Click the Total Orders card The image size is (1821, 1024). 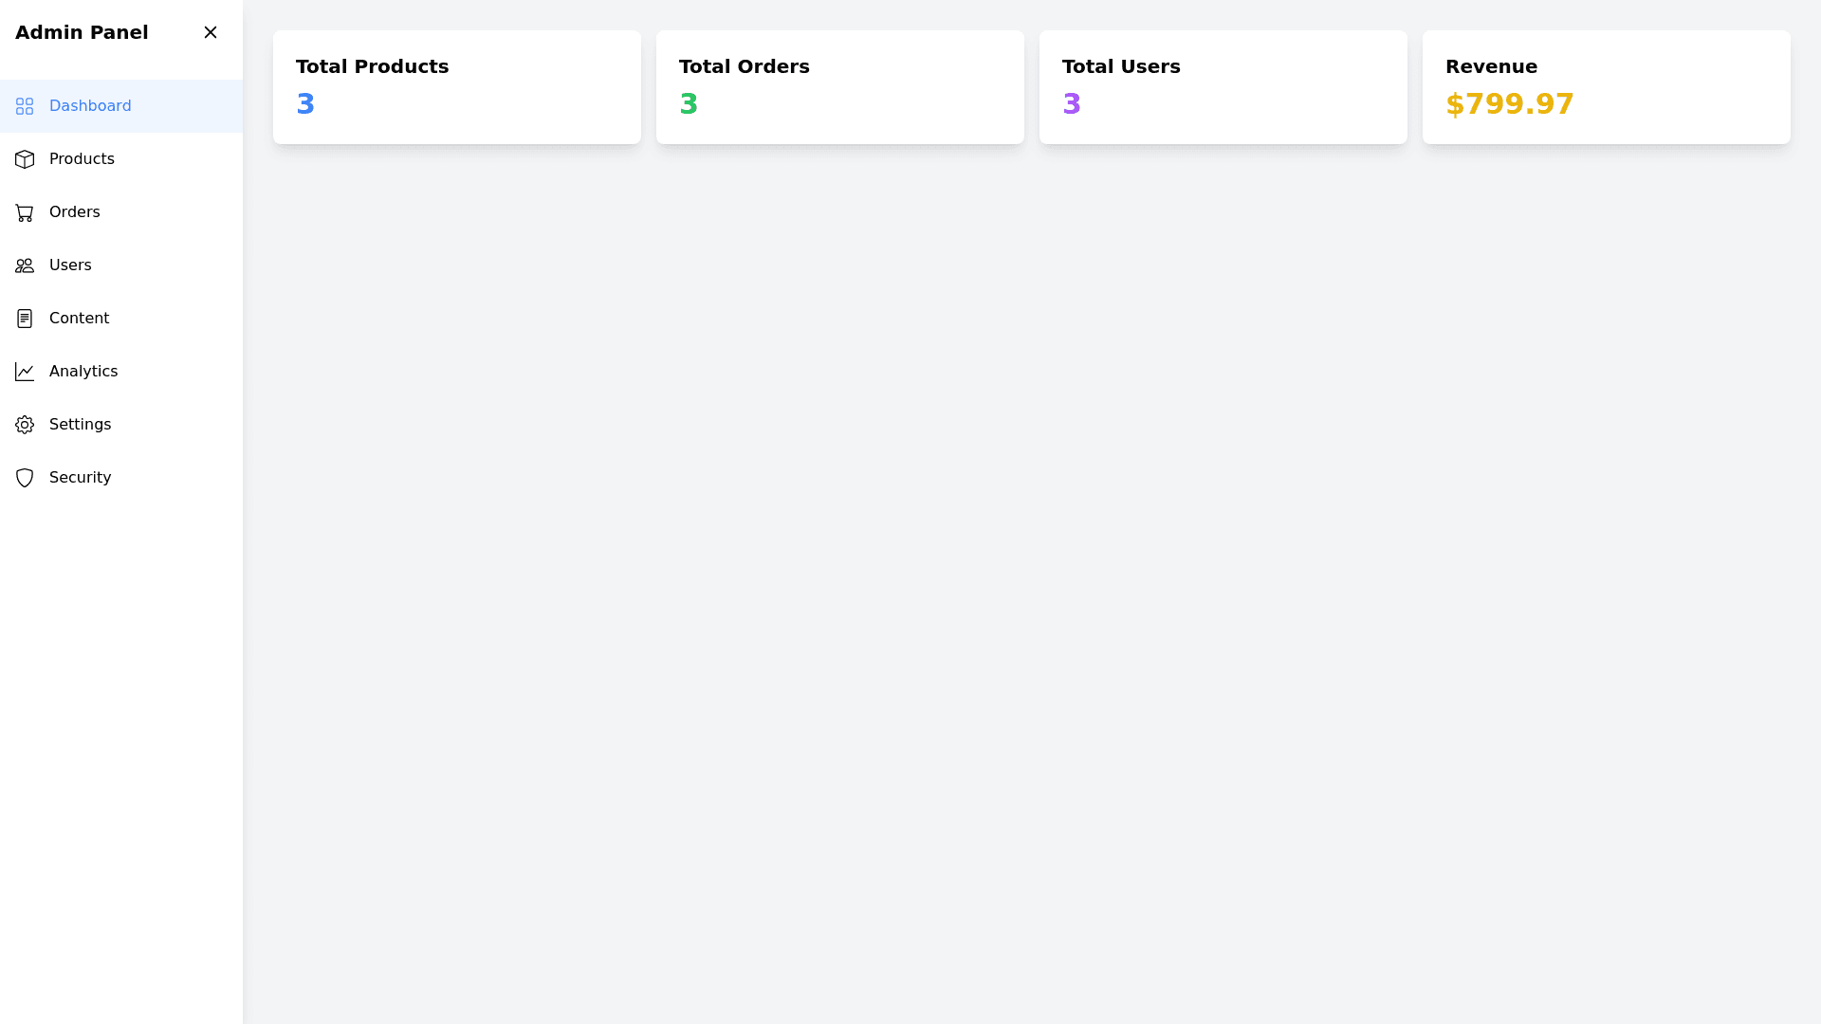(x=840, y=87)
